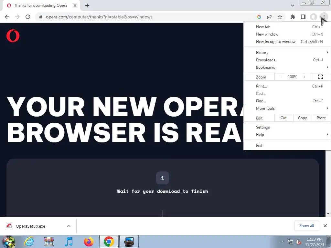
Task: Show hidden system tray icons
Action: tap(283, 242)
